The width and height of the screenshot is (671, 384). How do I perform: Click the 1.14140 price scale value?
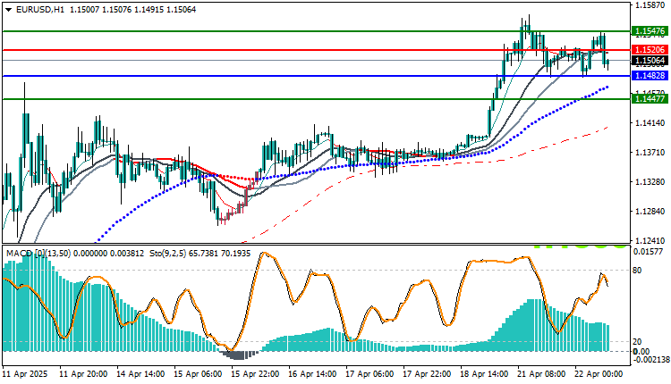pos(650,123)
